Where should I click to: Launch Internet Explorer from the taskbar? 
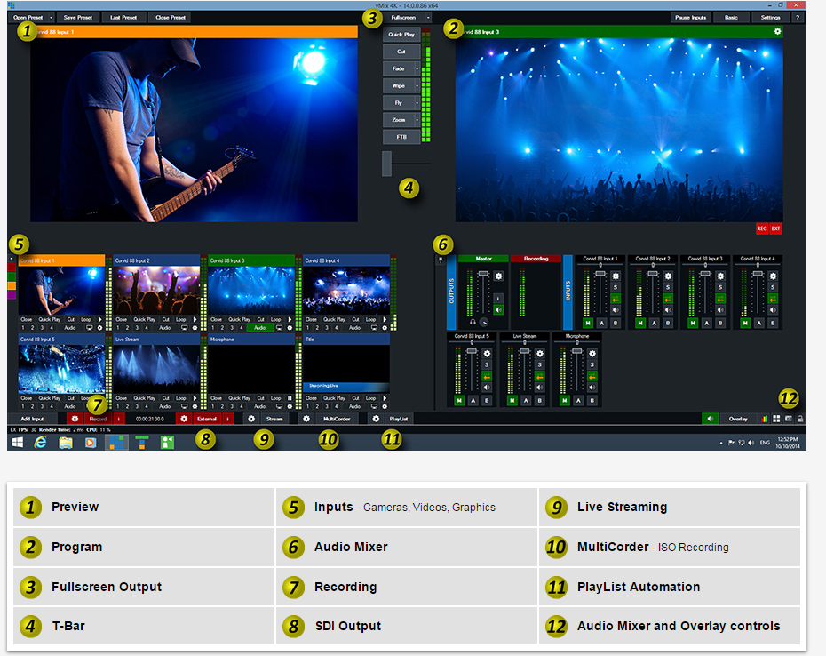tap(41, 442)
